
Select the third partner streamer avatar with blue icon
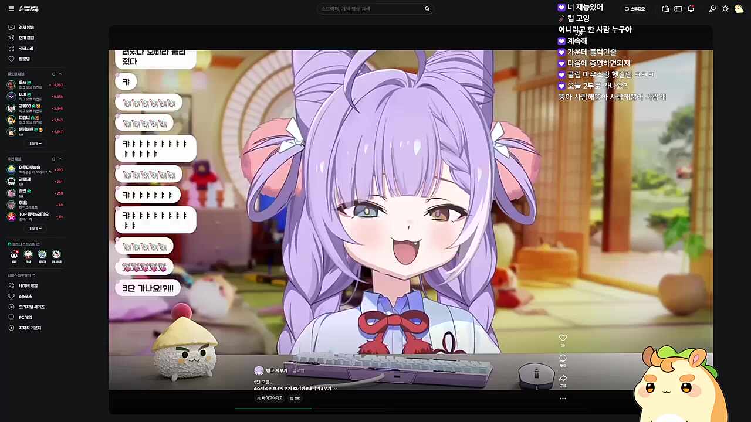point(42,254)
